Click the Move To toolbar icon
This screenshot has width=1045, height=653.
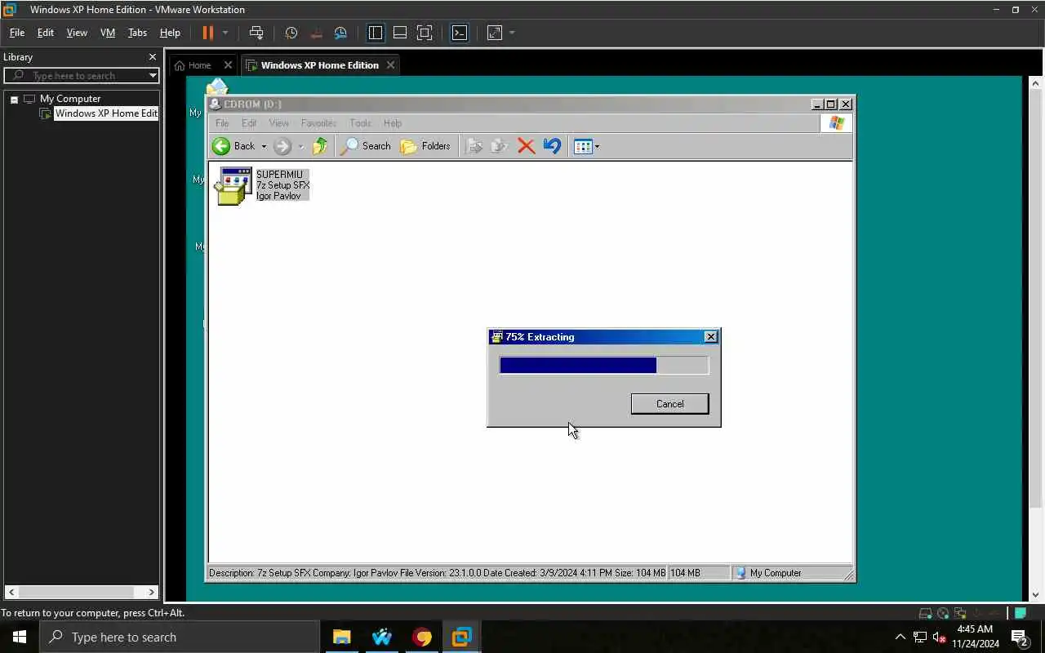pyautogui.click(x=474, y=146)
